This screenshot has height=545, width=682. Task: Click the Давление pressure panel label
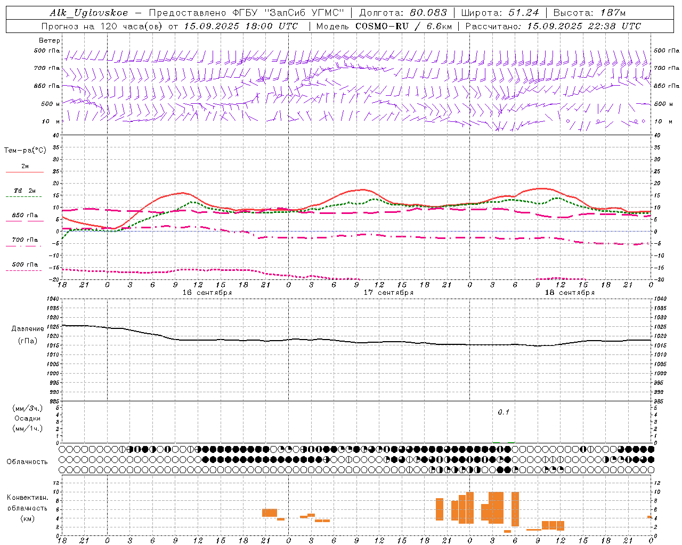click(28, 329)
